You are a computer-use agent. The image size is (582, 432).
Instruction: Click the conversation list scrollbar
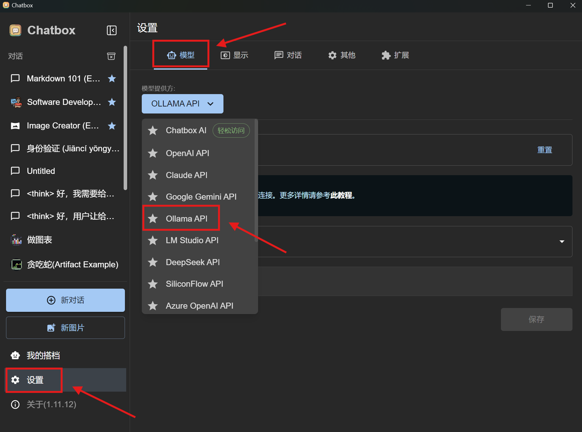coord(126,118)
